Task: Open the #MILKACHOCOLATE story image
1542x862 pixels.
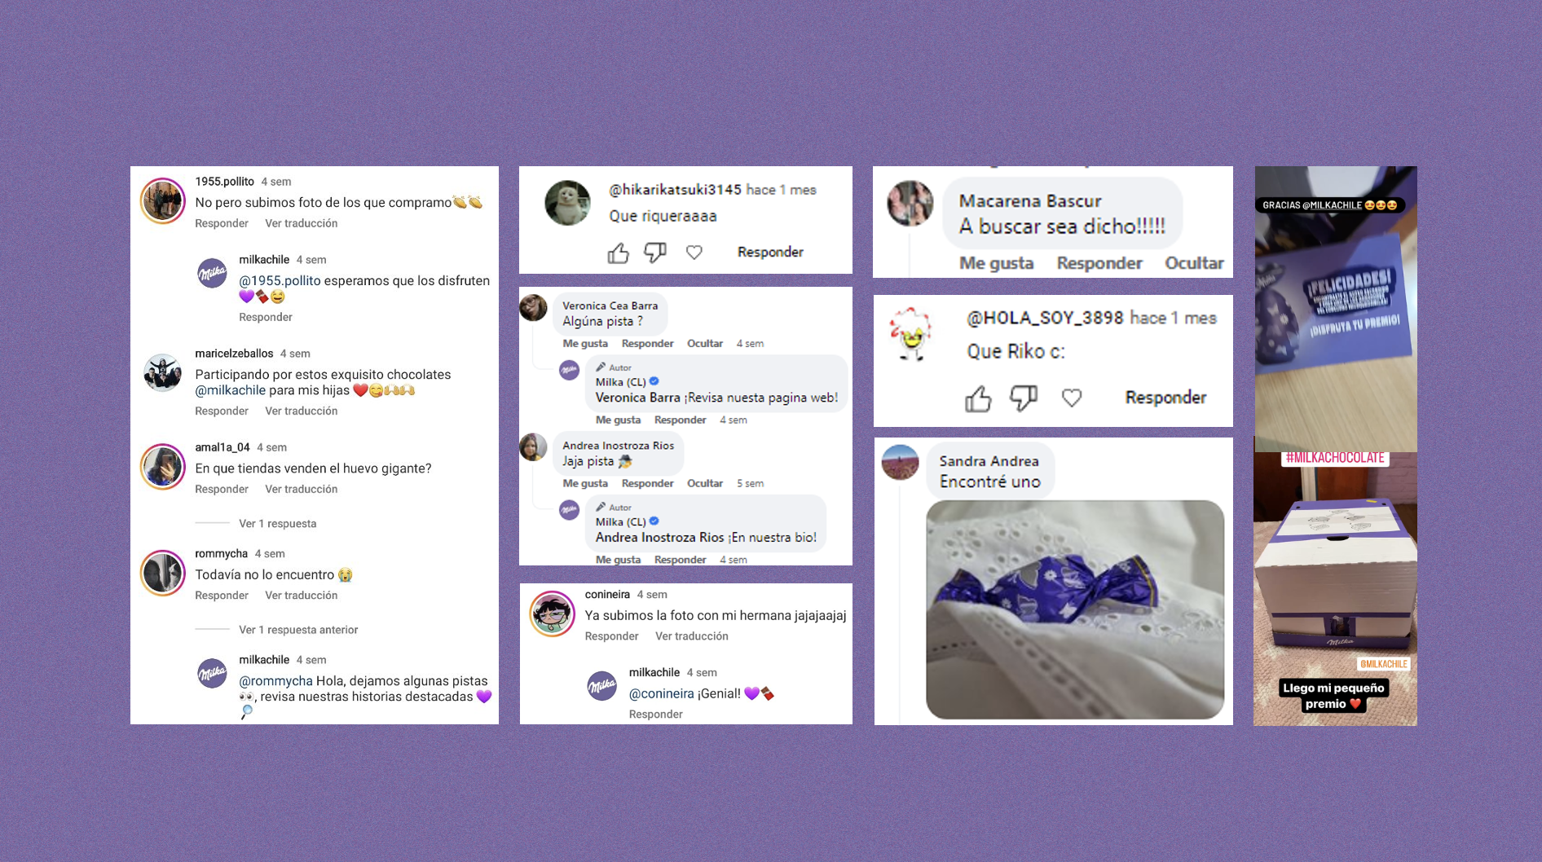Action: tap(1335, 588)
